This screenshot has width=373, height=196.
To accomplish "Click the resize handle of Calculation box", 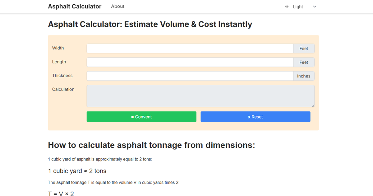I will click(313, 105).
